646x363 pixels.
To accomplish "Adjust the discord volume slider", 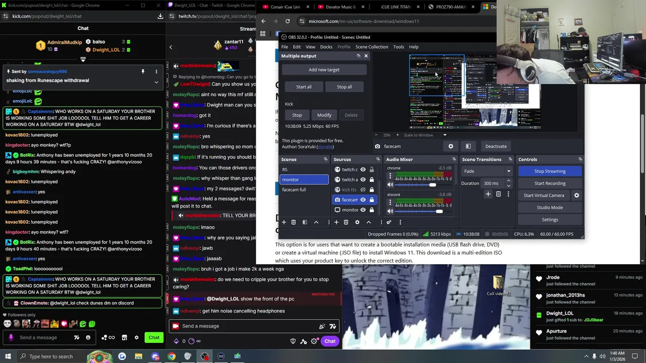I will click(x=439, y=211).
